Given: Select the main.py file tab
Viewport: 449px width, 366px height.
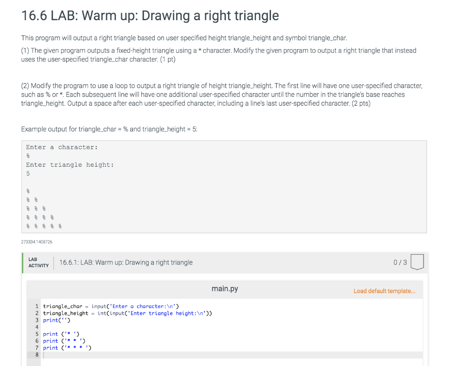Looking at the screenshot, I should (224, 288).
